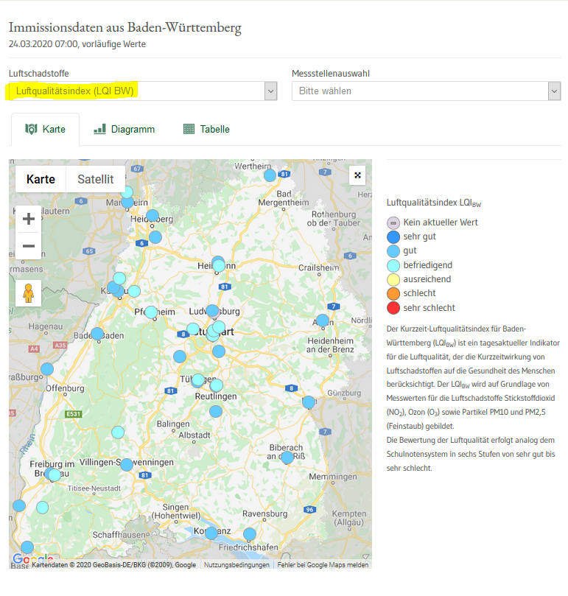Switch to the Tabelle tab
This screenshot has height=596, width=568.
click(206, 129)
